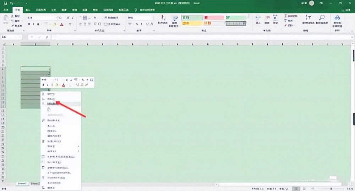This screenshot has height=191, width=355.
Task: Choose Copy from the context menu
Action: [x=61, y=99]
